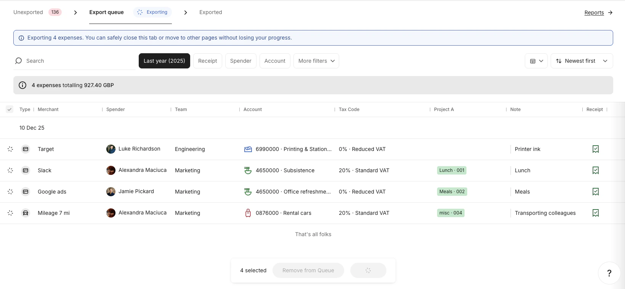Open receipt icon for Slack expense

click(x=595, y=170)
